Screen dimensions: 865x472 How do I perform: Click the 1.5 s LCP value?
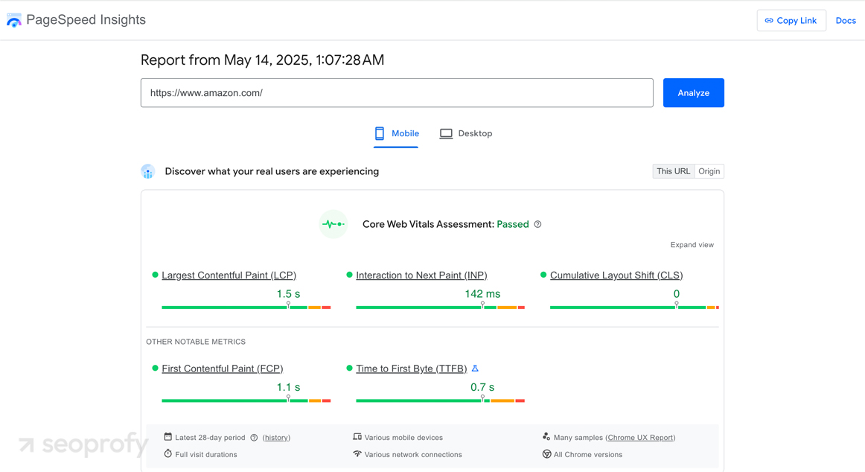[x=289, y=294]
